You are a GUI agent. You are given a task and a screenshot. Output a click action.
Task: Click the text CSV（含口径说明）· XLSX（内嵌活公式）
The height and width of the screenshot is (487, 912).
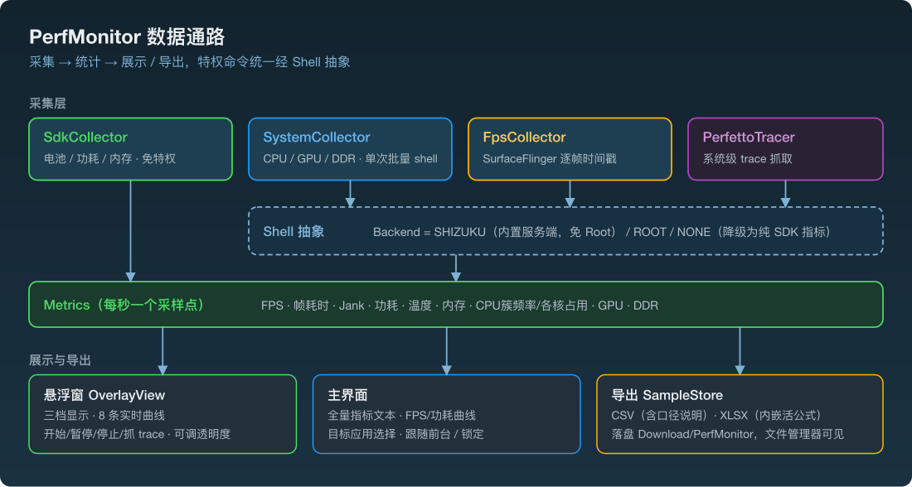(x=716, y=416)
